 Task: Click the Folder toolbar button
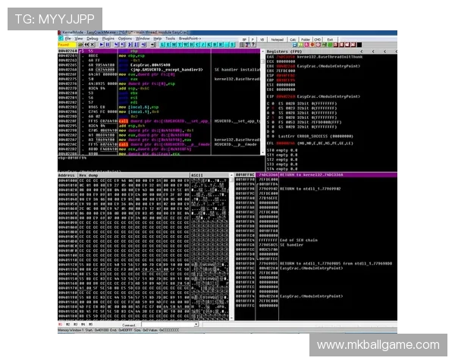[x=306, y=39]
